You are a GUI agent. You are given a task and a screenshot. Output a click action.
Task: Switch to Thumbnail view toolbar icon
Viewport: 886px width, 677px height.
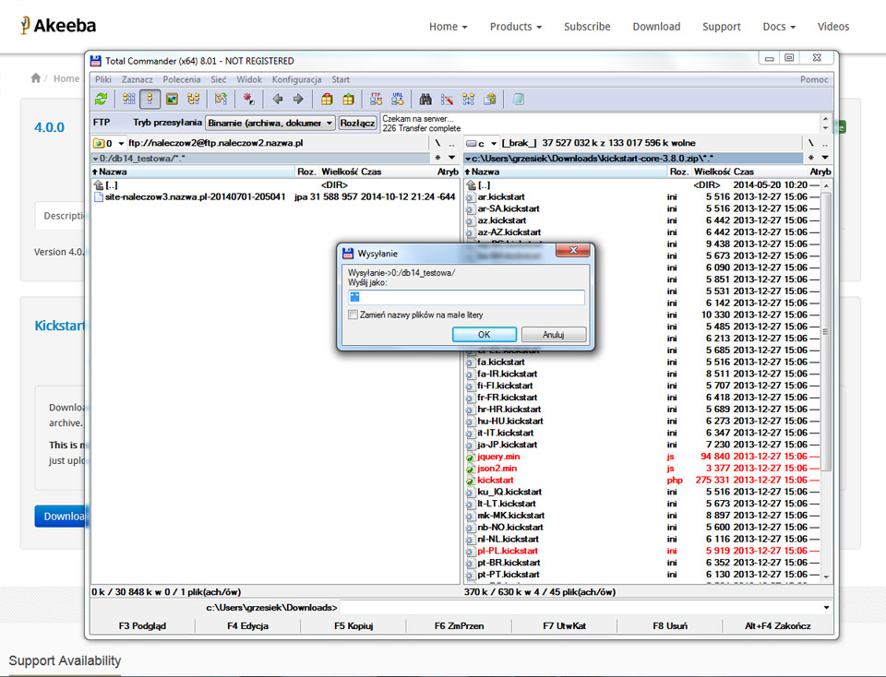tap(172, 100)
